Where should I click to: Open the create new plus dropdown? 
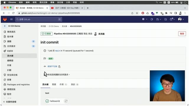click(144, 19)
